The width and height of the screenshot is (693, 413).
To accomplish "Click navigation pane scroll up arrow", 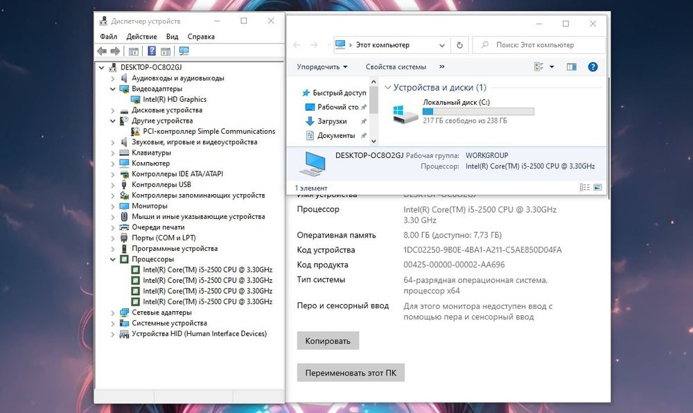I will tap(374, 82).
